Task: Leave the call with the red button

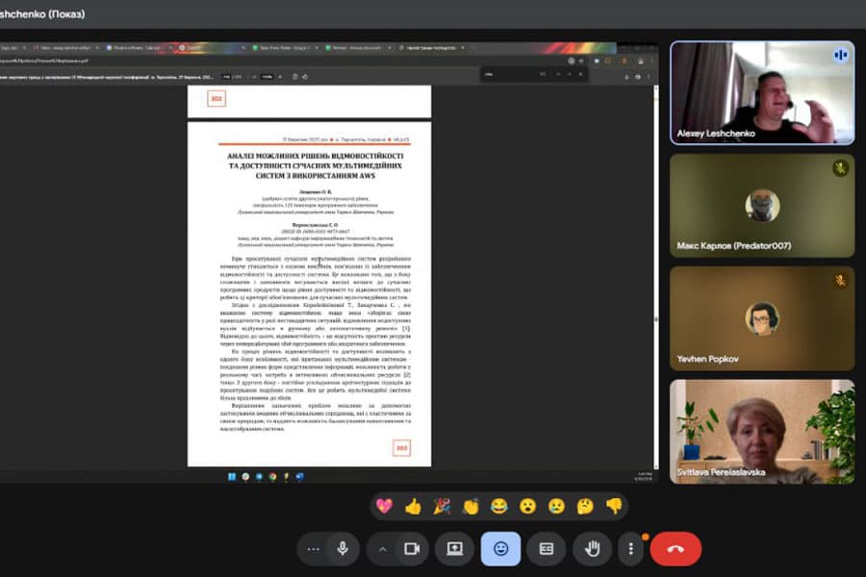Action: point(675,548)
